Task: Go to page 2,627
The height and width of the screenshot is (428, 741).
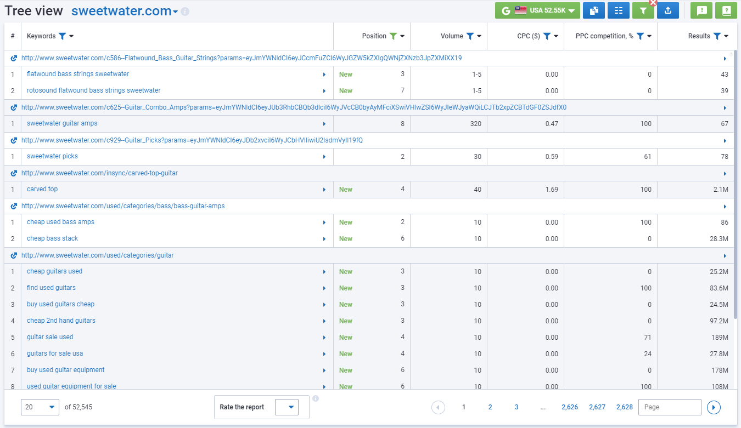Action: (x=597, y=407)
